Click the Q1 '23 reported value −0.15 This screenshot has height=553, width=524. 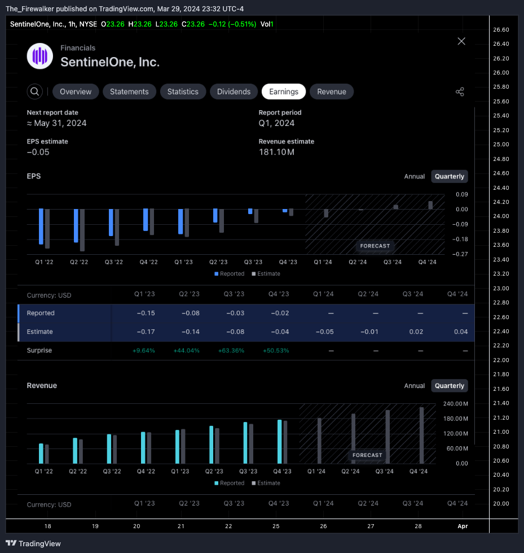[146, 313]
